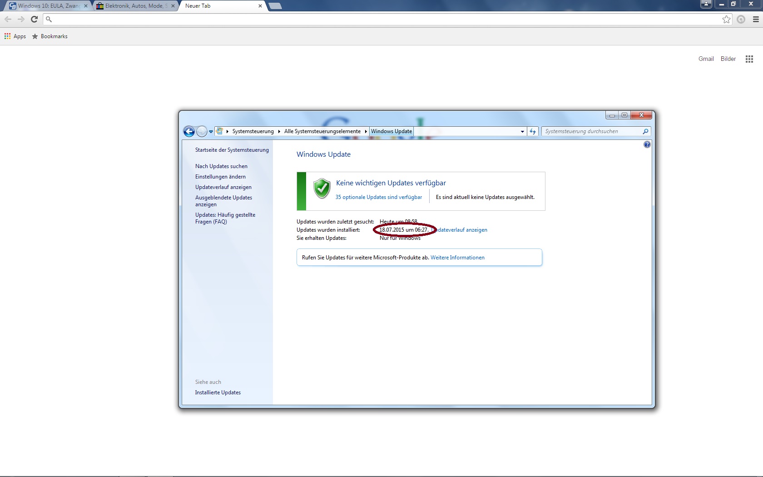Screen dimensions: 763x477
Task: Open the address bar history dropdown
Action: coord(522,131)
